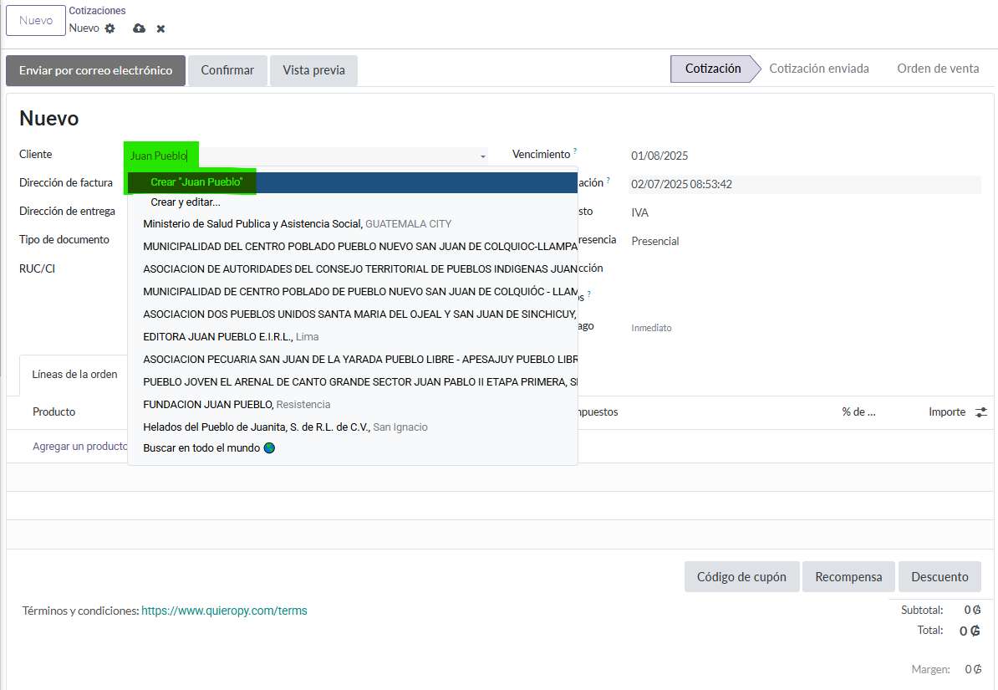Pick PUEBLO JOVEN EL ARENAL DE CANTO GRANDE
Viewport: 998px width, 690px height.
pyautogui.click(x=353, y=382)
